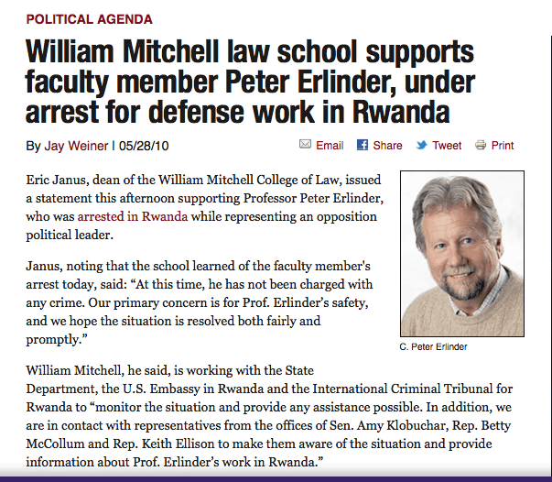Image resolution: width=552 pixels, height=482 pixels.
Task: Choose the Print text link
Action: coord(503,145)
